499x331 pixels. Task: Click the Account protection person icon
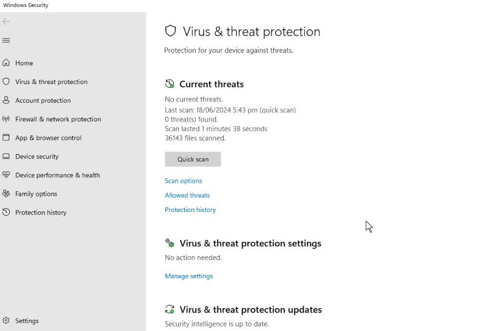pos(6,100)
